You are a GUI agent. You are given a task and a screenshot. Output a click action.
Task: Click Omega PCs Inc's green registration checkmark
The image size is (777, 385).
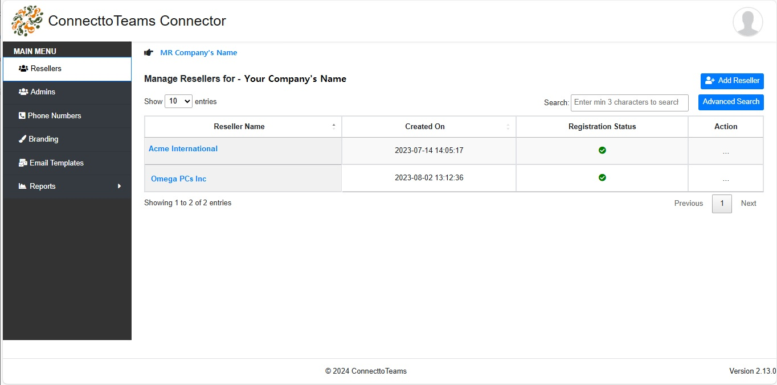(x=602, y=177)
